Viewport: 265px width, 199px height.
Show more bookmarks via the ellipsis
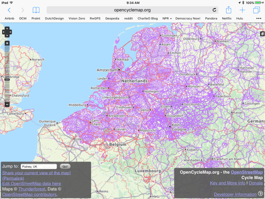coord(259,18)
